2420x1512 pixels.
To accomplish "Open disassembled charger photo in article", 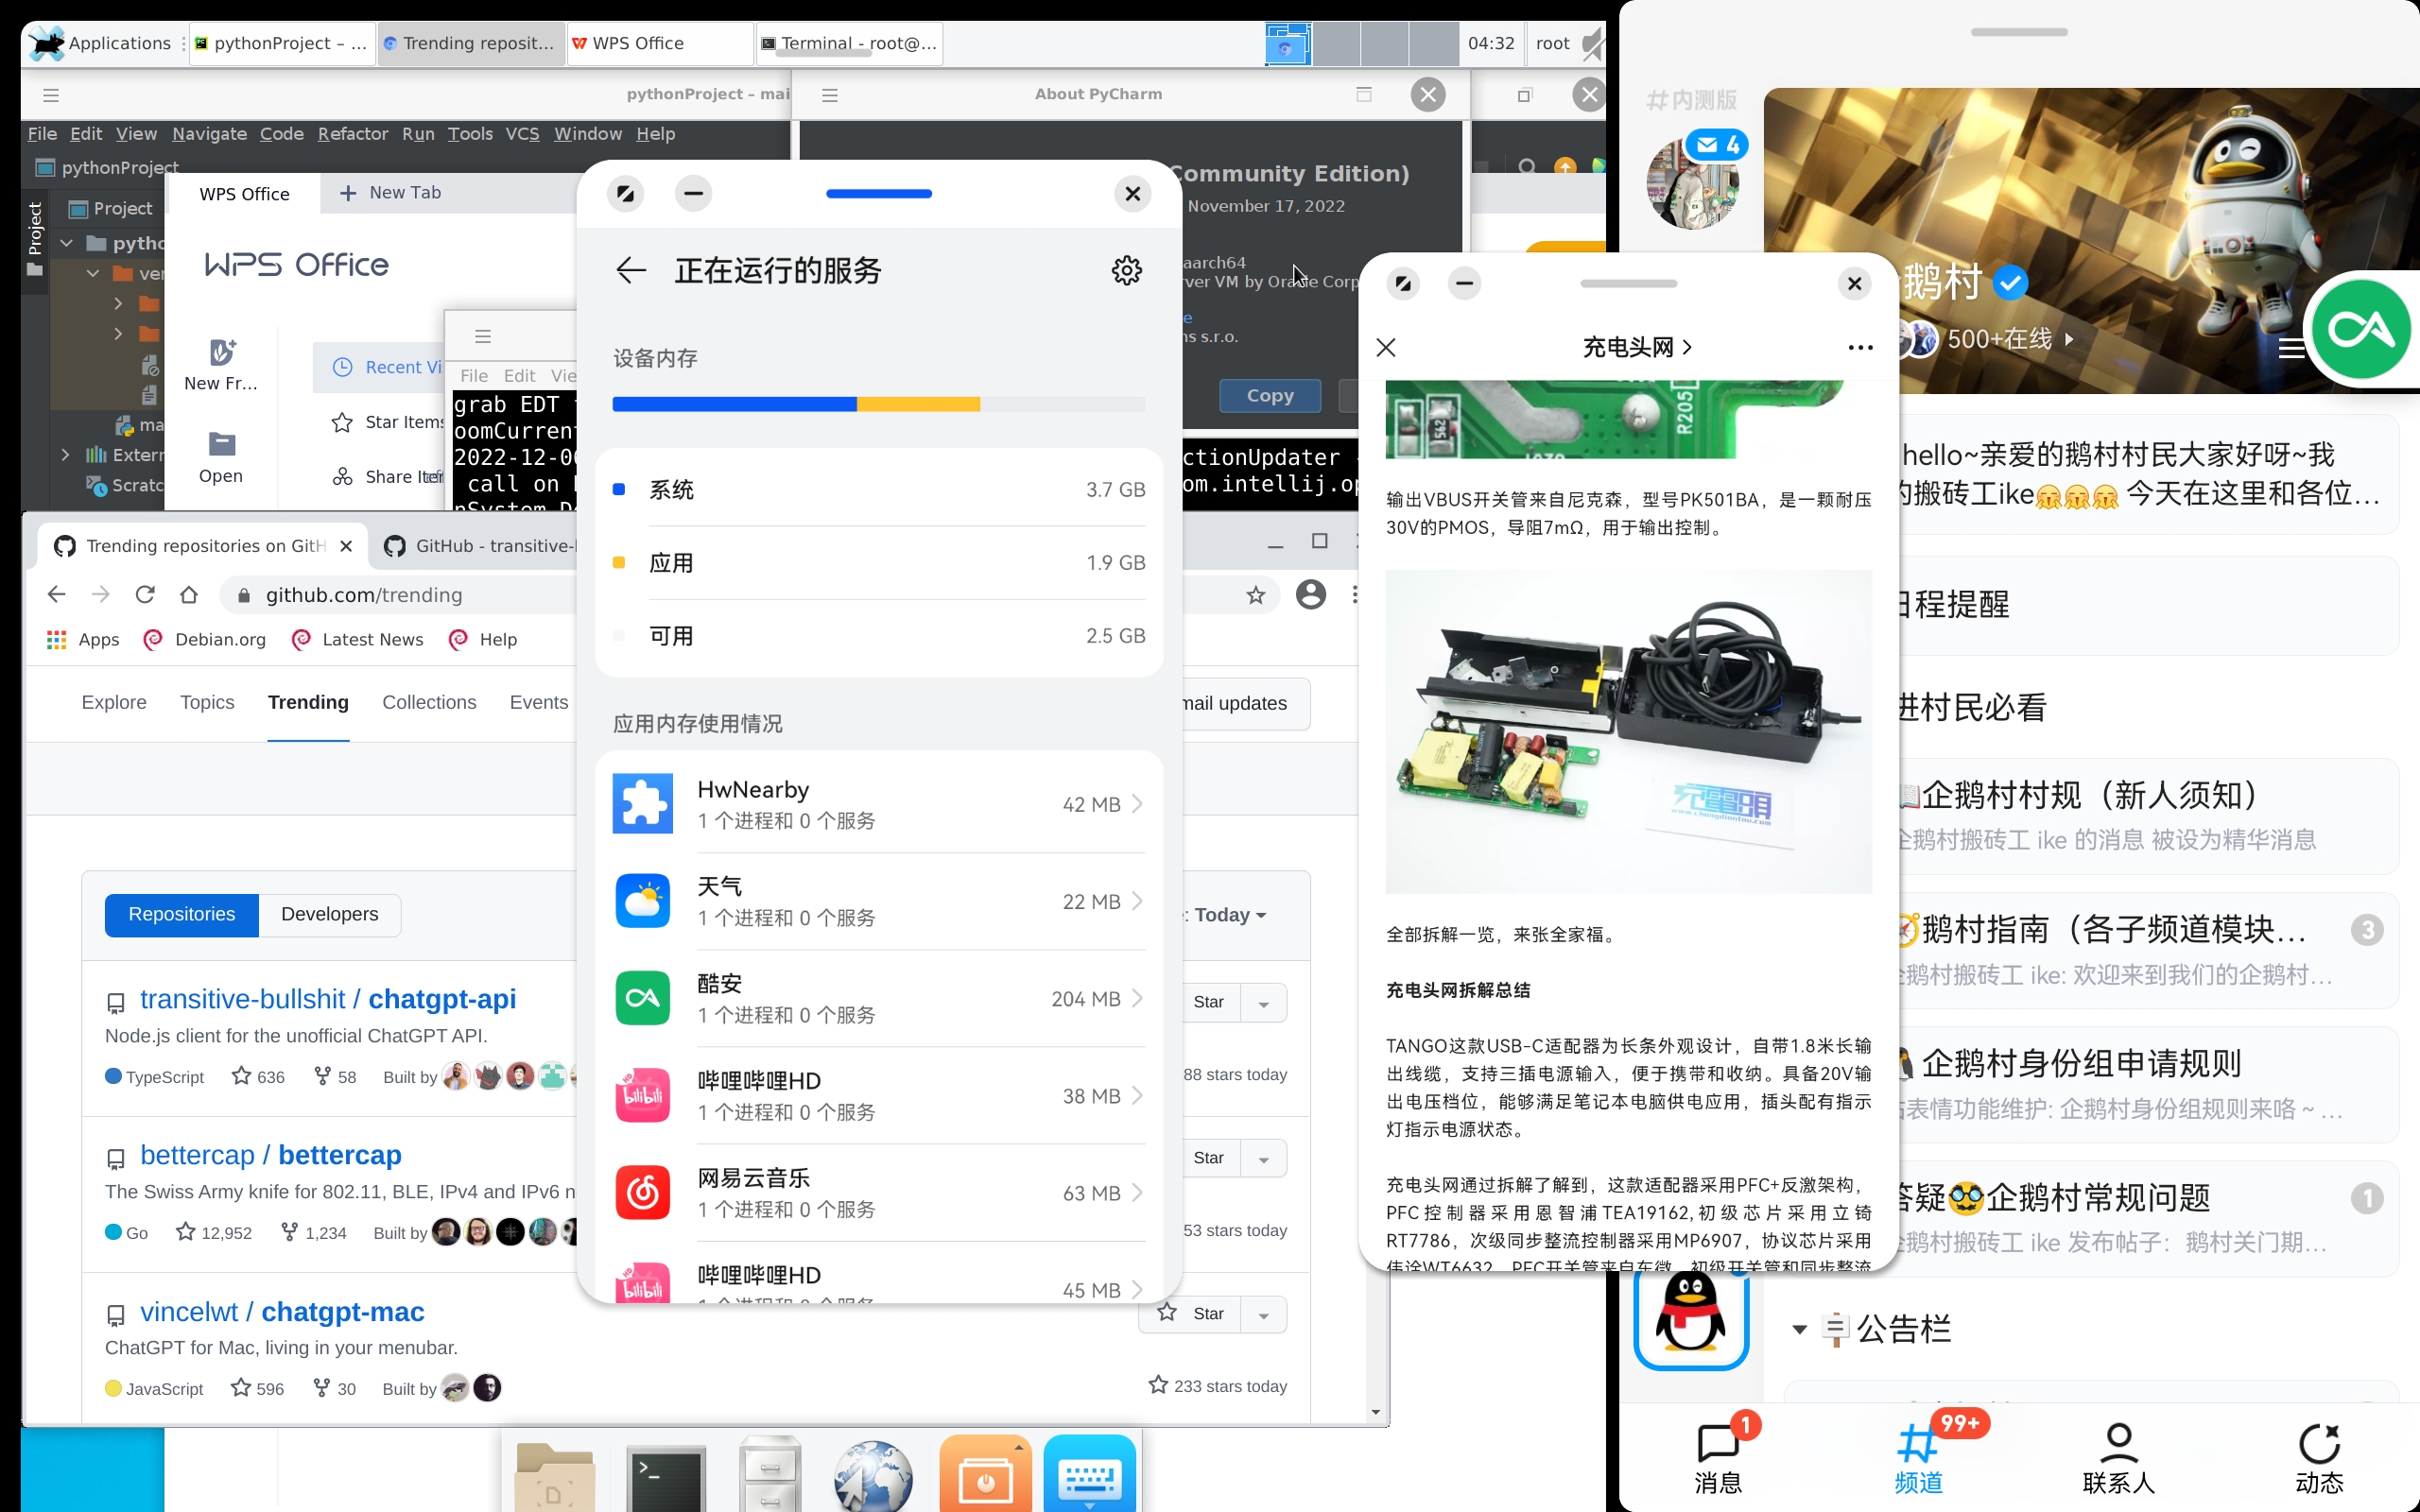I will pos(1628,731).
